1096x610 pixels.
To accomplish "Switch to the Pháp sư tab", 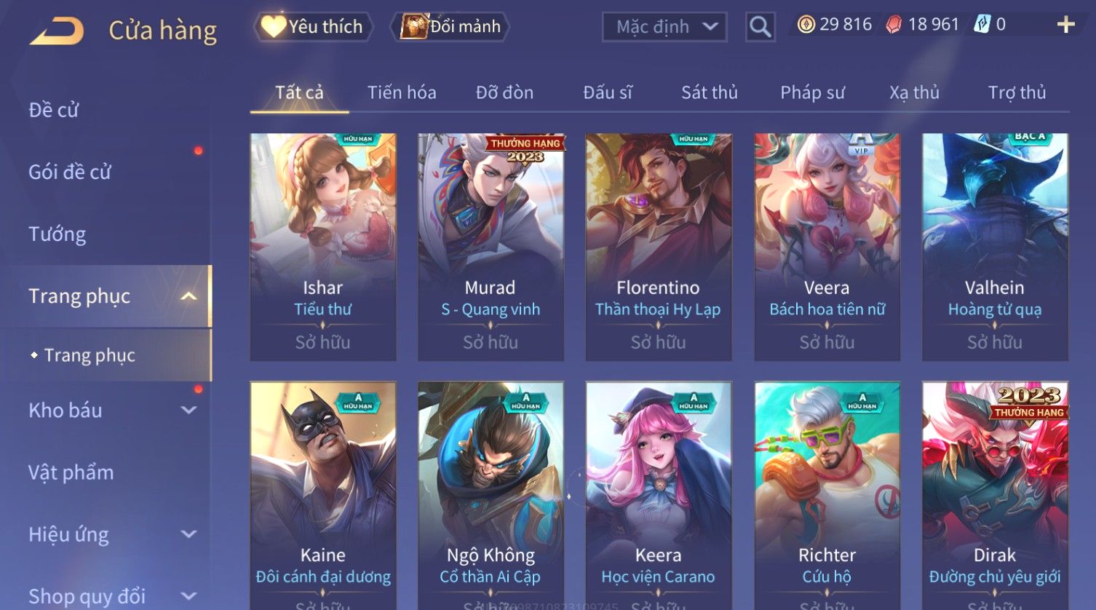I will coord(812,92).
